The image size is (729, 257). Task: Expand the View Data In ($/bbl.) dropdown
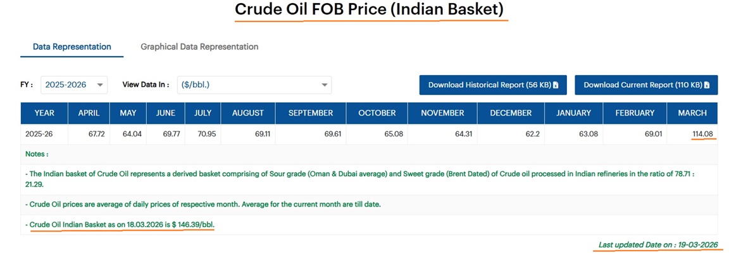pyautogui.click(x=254, y=85)
